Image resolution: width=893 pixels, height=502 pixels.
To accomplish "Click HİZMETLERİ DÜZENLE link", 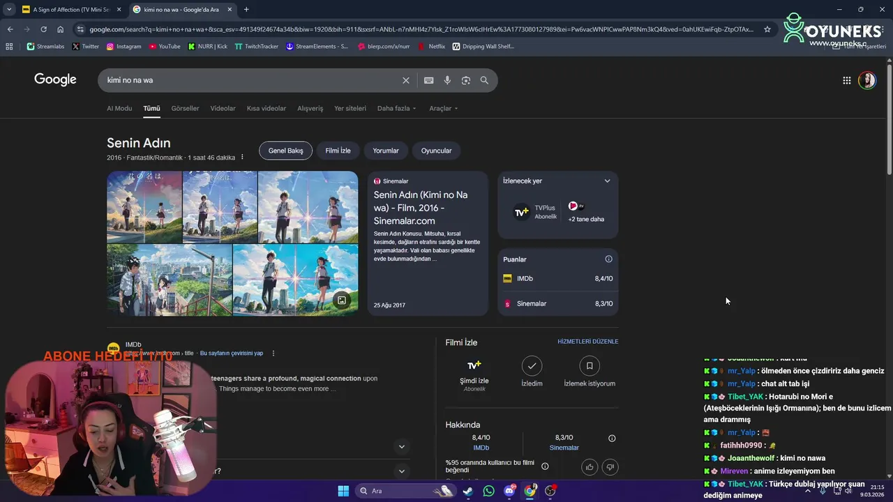I will pos(588,342).
